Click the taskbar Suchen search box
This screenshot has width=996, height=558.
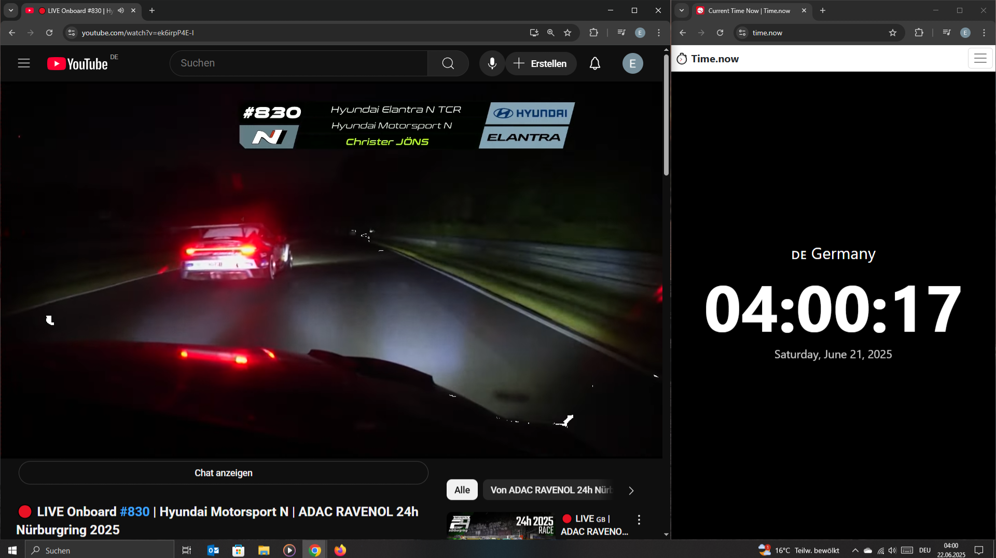pyautogui.click(x=100, y=550)
